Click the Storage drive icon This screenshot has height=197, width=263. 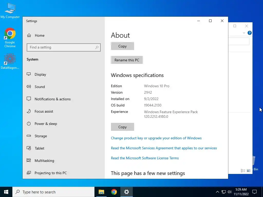pyautogui.click(x=29, y=136)
